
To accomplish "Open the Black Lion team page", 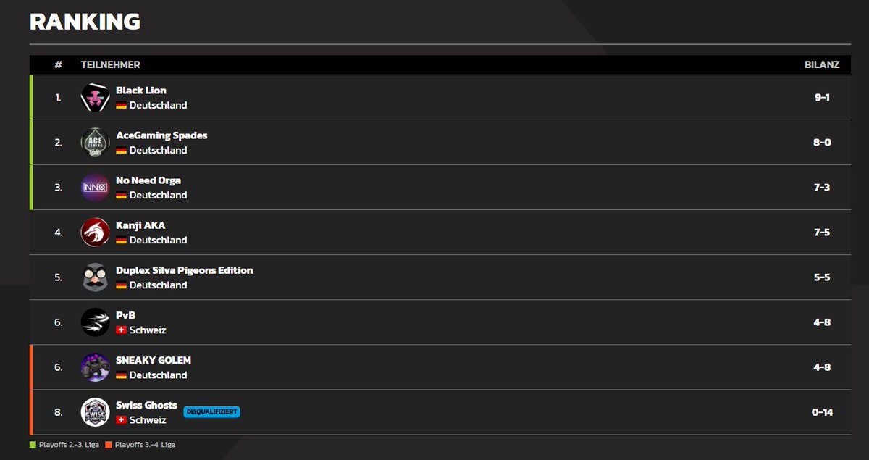I will point(141,91).
